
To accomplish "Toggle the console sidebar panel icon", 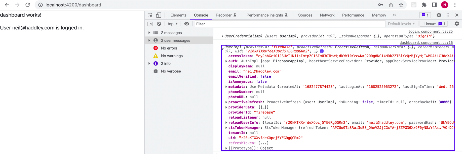I will tap(150, 24).
